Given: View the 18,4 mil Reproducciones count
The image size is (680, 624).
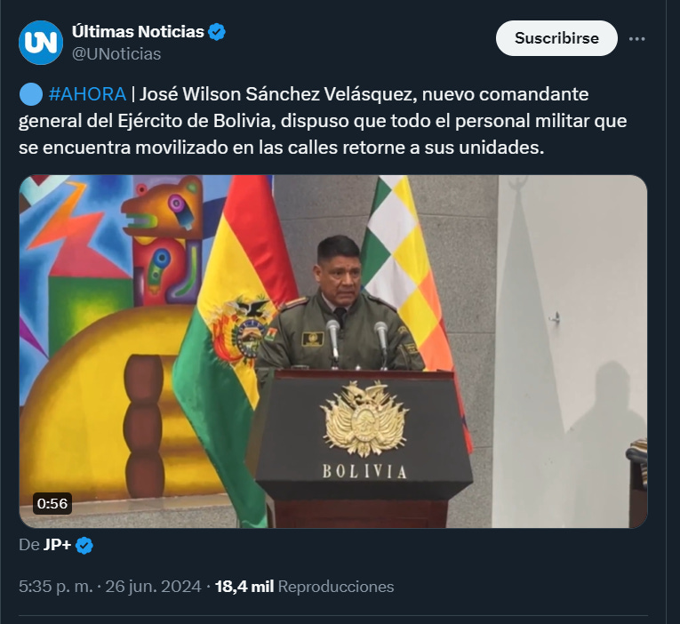Looking at the screenshot, I should (304, 587).
